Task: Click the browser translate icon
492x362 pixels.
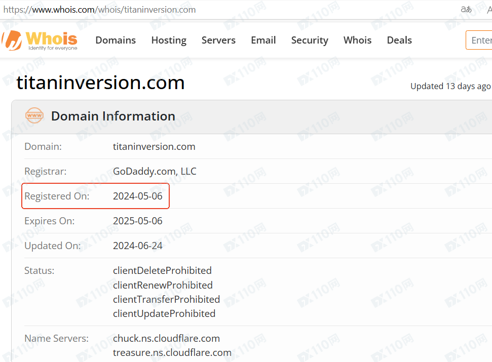Action: click(x=466, y=10)
